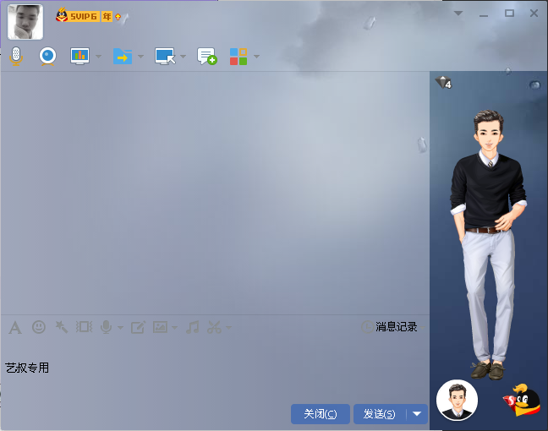Click the 关闭(C) button
Image resolution: width=548 pixels, height=431 pixels.
321,414
